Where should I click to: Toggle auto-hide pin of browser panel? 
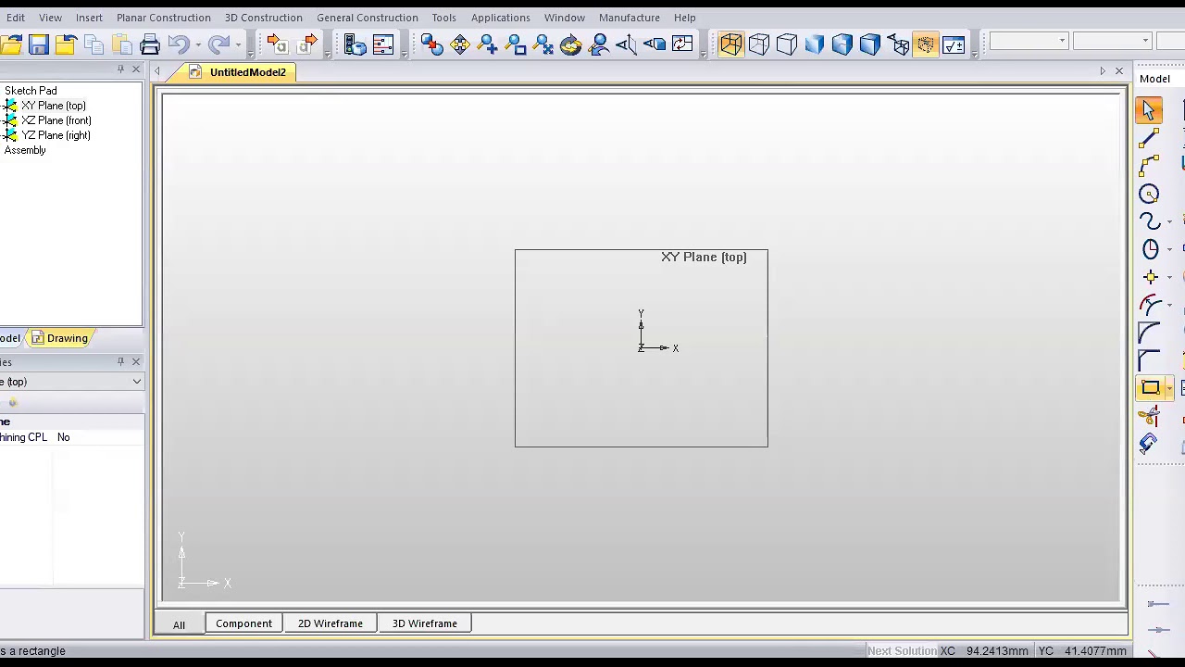click(x=120, y=69)
